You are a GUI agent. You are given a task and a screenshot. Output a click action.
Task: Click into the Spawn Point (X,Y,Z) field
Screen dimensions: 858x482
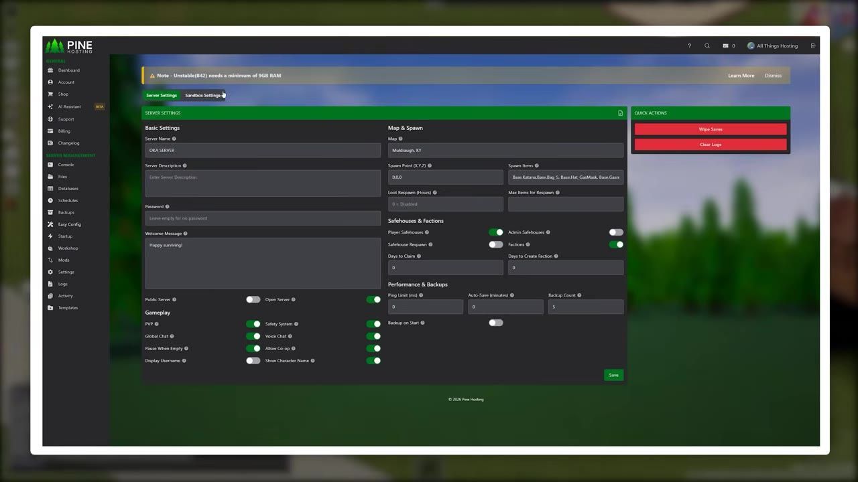click(x=446, y=177)
